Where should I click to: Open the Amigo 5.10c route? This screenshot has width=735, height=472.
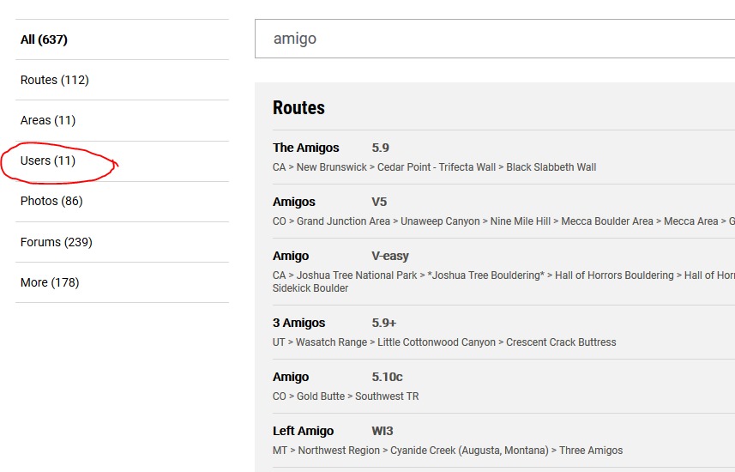click(291, 377)
